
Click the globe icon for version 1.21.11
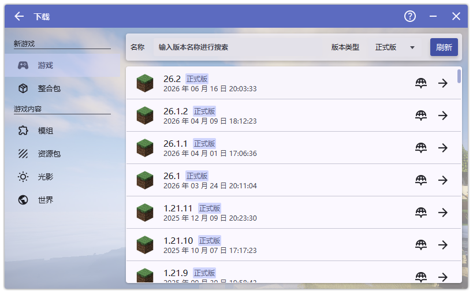coord(421,213)
